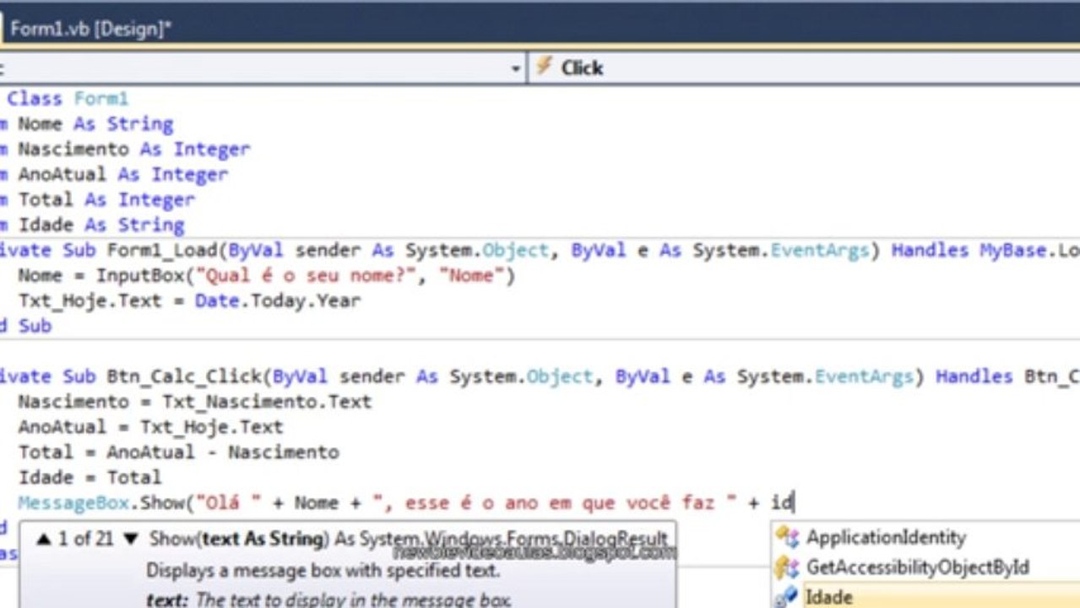Open the class name dropdown arrow
Viewport: 1080px width, 608px height.
[x=516, y=68]
